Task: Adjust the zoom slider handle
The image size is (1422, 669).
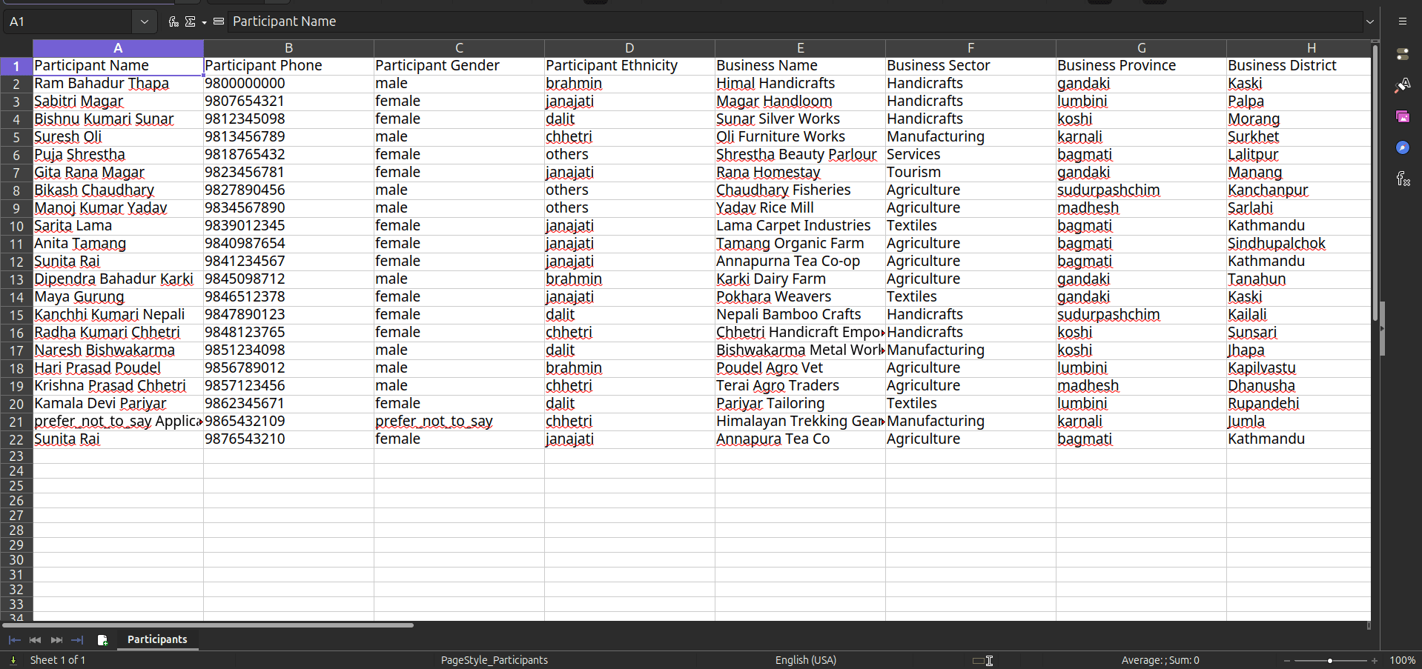Action: click(1330, 660)
